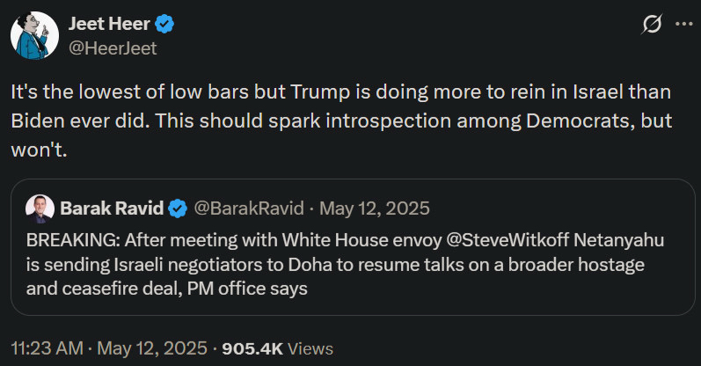
Task: Open the three-dot More options menu
Action: 683,25
